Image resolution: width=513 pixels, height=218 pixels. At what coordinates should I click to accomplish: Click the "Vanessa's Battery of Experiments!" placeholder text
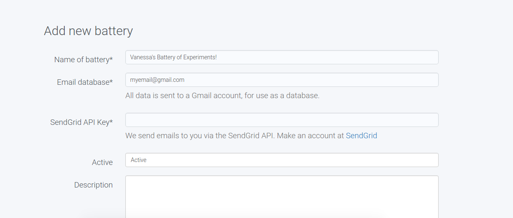tap(173, 57)
